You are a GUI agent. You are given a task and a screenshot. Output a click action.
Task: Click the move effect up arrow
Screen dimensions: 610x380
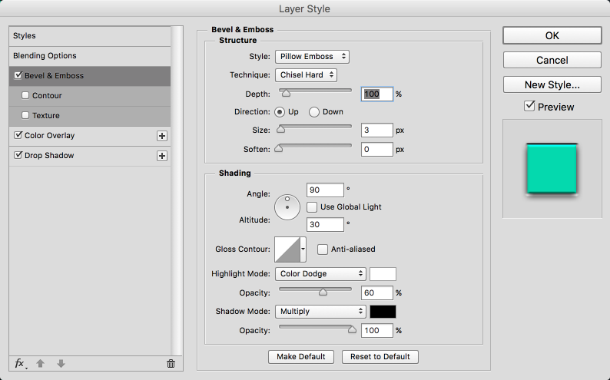[41, 363]
